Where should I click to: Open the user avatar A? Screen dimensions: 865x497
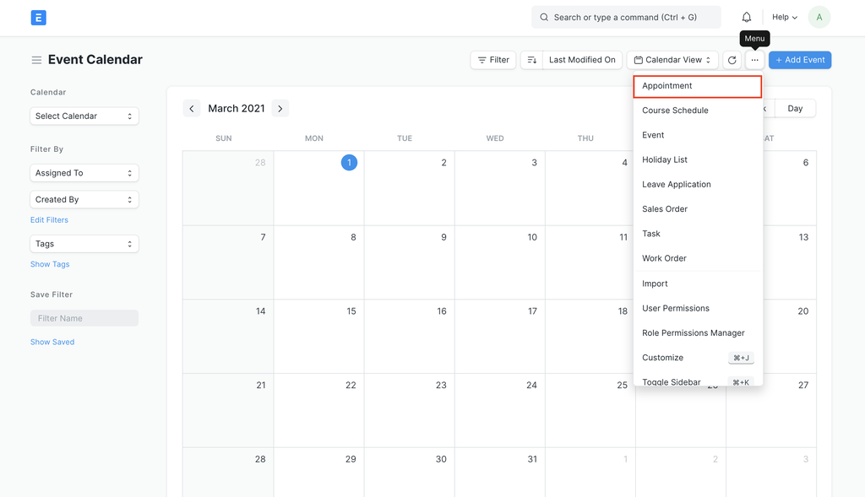(x=819, y=17)
